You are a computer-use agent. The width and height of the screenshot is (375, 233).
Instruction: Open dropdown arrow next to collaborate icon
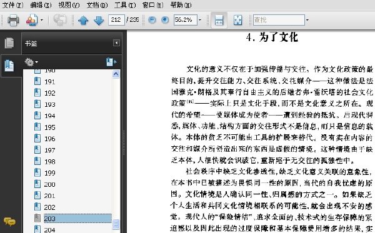(x=42, y=20)
